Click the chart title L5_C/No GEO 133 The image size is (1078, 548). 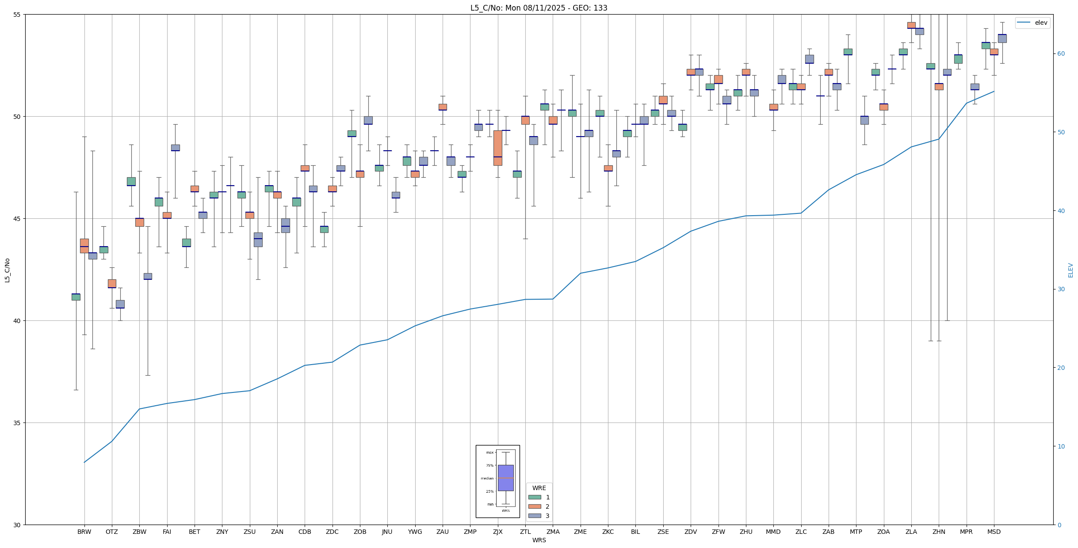[539, 8]
